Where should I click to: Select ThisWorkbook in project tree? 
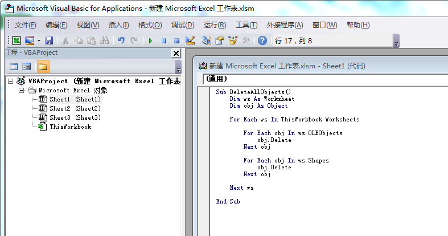point(70,127)
